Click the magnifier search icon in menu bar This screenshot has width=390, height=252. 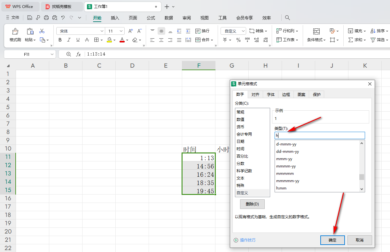point(287,18)
